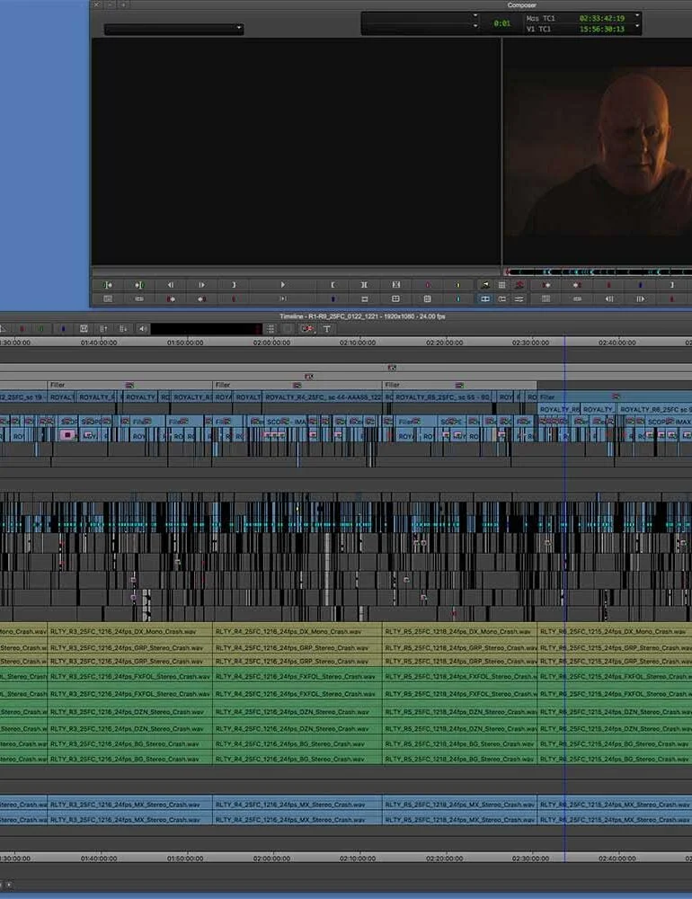Select the upper RLTY_R3 MX_Stereo_Crash.wav clip
692x899 pixels.
[130, 805]
